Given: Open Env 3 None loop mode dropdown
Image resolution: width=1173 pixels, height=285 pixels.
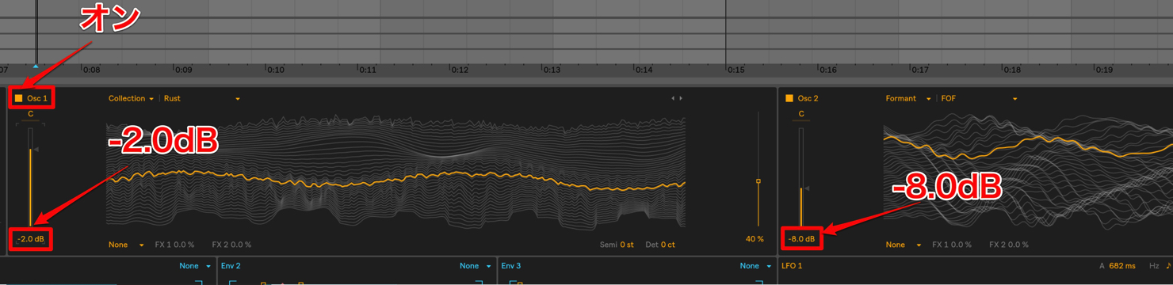Looking at the screenshot, I should (x=755, y=266).
